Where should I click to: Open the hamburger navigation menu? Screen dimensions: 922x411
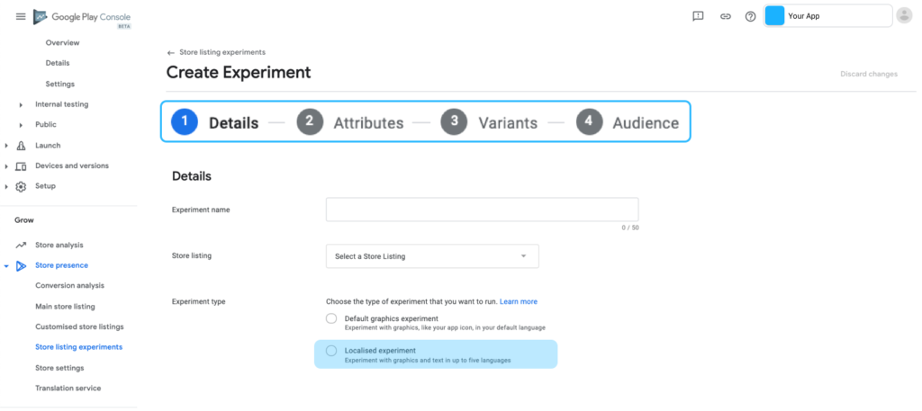pyautogui.click(x=21, y=16)
